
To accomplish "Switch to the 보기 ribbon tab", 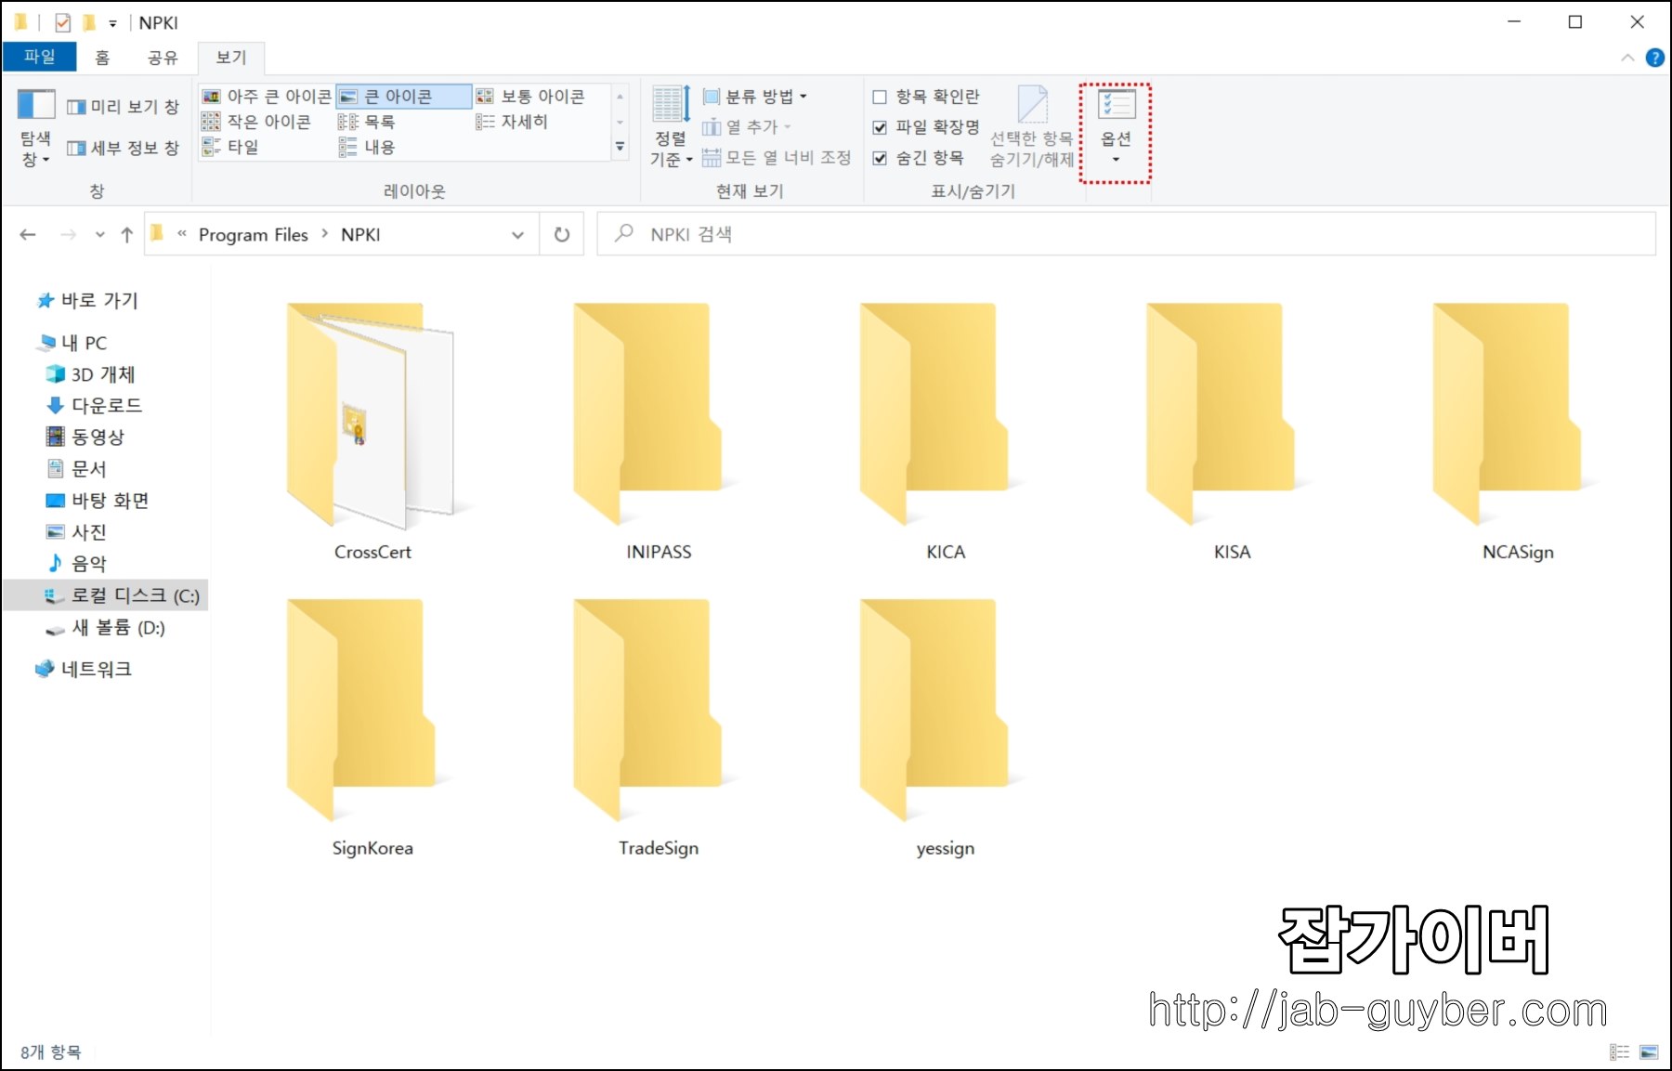I will click(231, 58).
